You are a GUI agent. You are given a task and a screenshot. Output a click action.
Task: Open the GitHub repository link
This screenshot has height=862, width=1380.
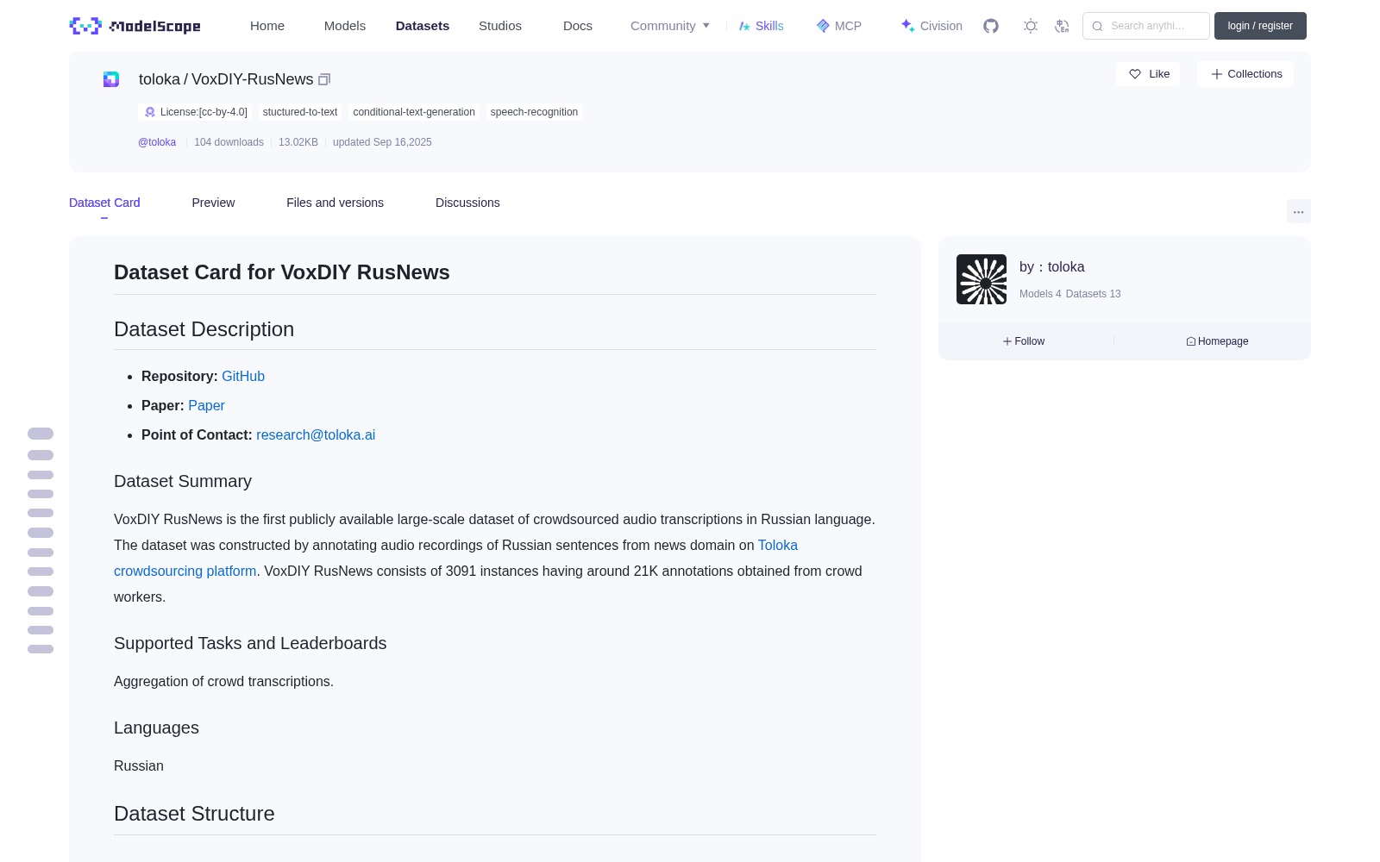tap(243, 376)
